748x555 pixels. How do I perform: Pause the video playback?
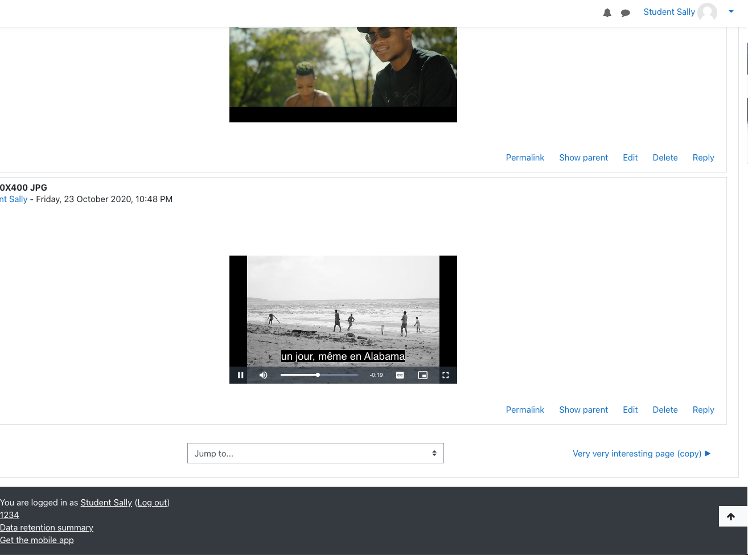241,375
